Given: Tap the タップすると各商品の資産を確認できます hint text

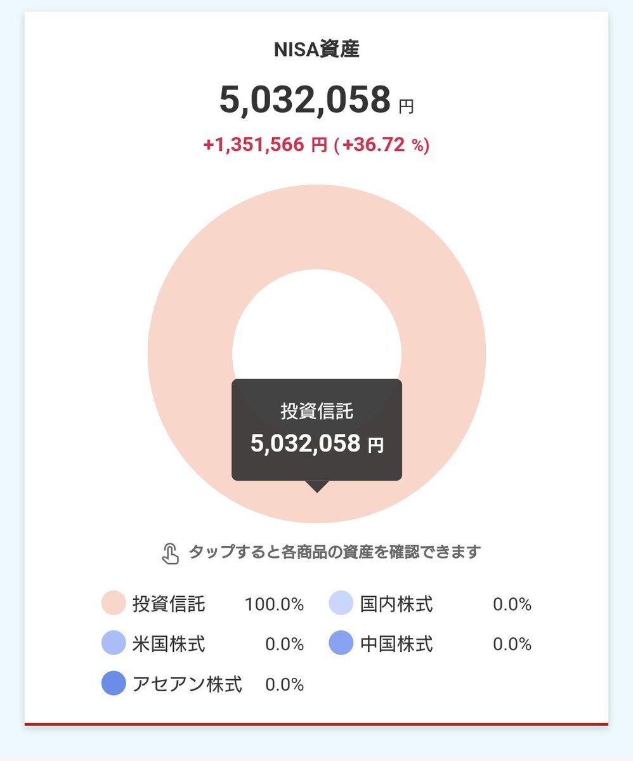Looking at the screenshot, I should [x=335, y=552].
